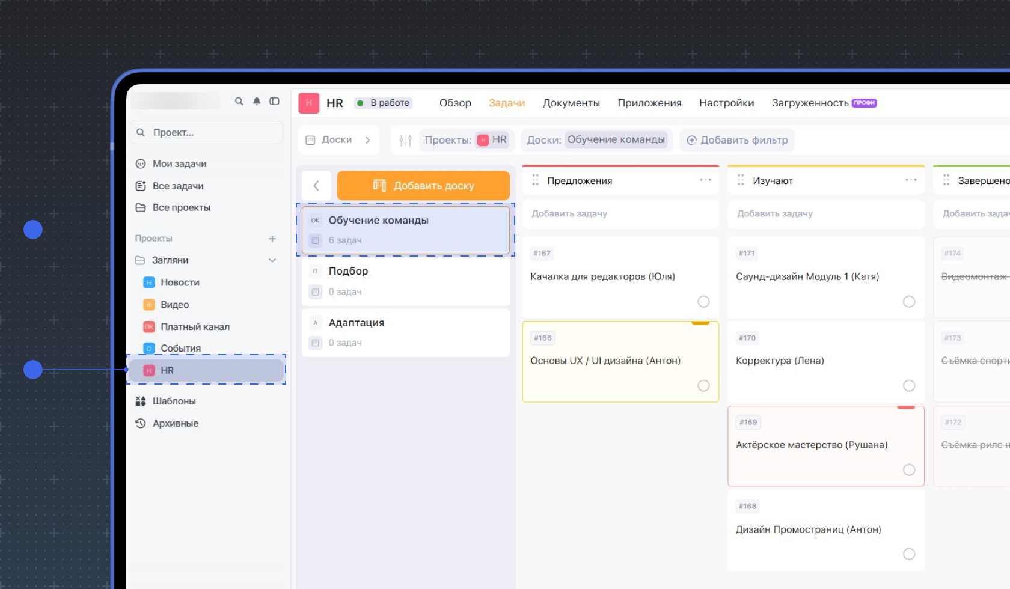Open the notifications bell icon
The image size is (1010, 589).
point(257,101)
